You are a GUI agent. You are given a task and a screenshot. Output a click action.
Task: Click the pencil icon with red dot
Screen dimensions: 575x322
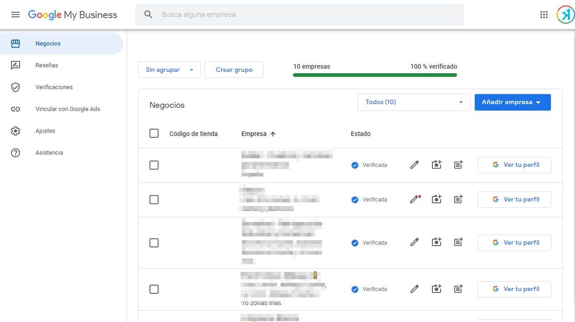pyautogui.click(x=414, y=200)
